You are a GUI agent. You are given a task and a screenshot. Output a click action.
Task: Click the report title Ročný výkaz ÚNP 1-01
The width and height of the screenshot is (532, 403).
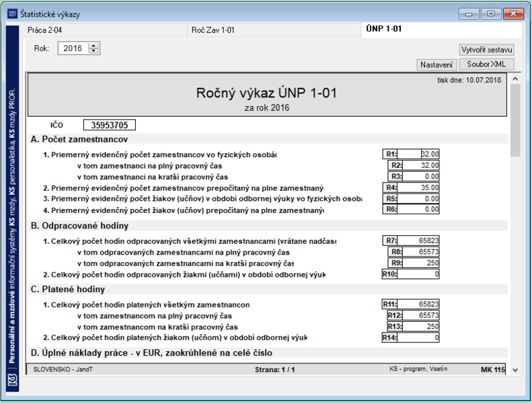point(266,93)
